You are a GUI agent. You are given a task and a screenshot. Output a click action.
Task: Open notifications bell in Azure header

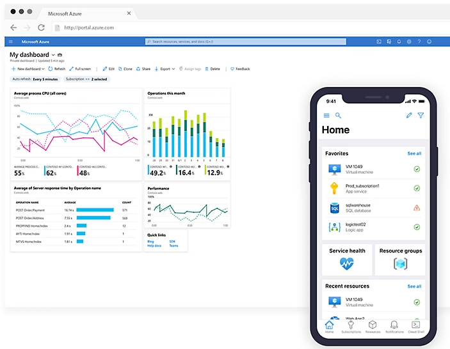click(399, 42)
